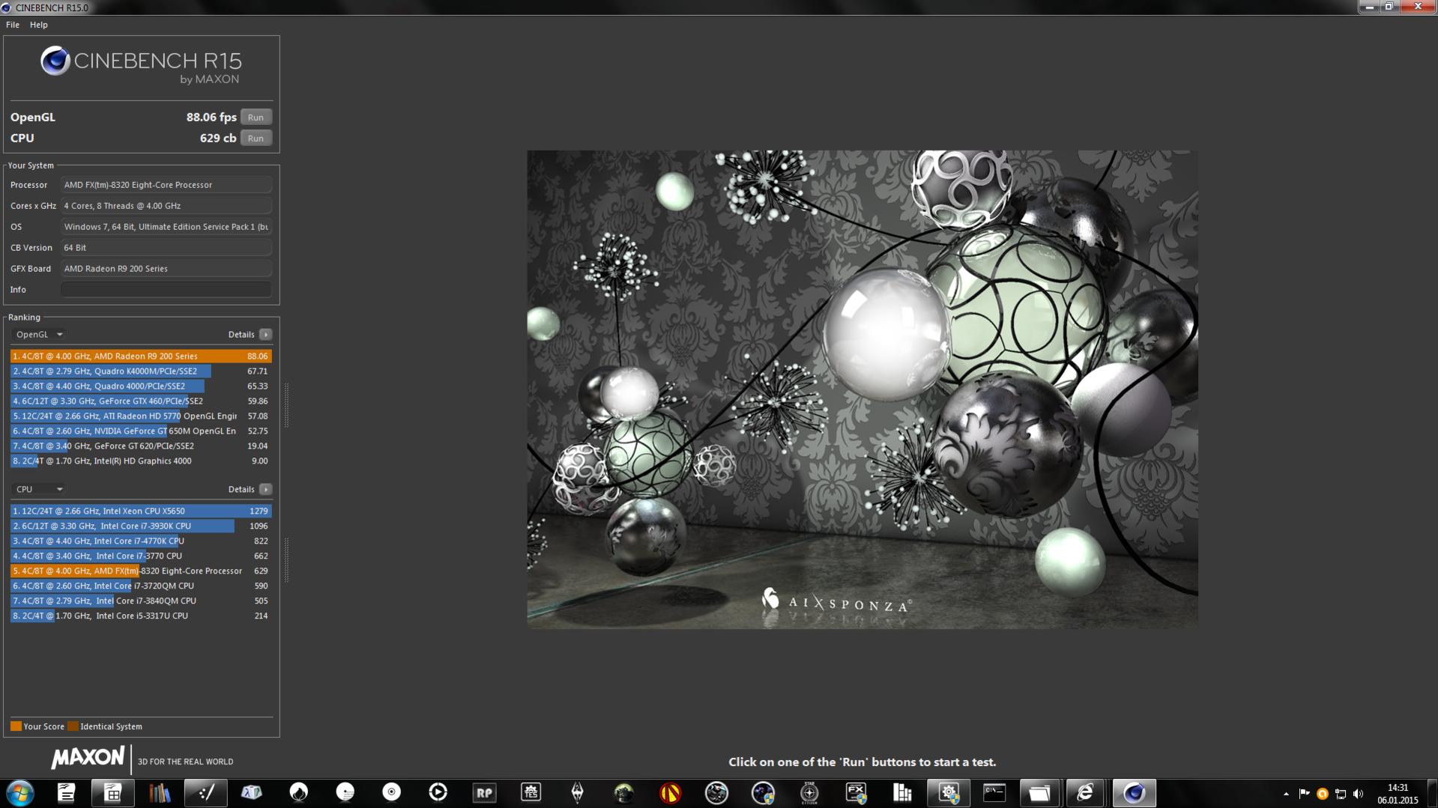Select the Core i7-3930K CPU ranking row
Viewport: 1438px width, 808px height.
click(x=141, y=526)
